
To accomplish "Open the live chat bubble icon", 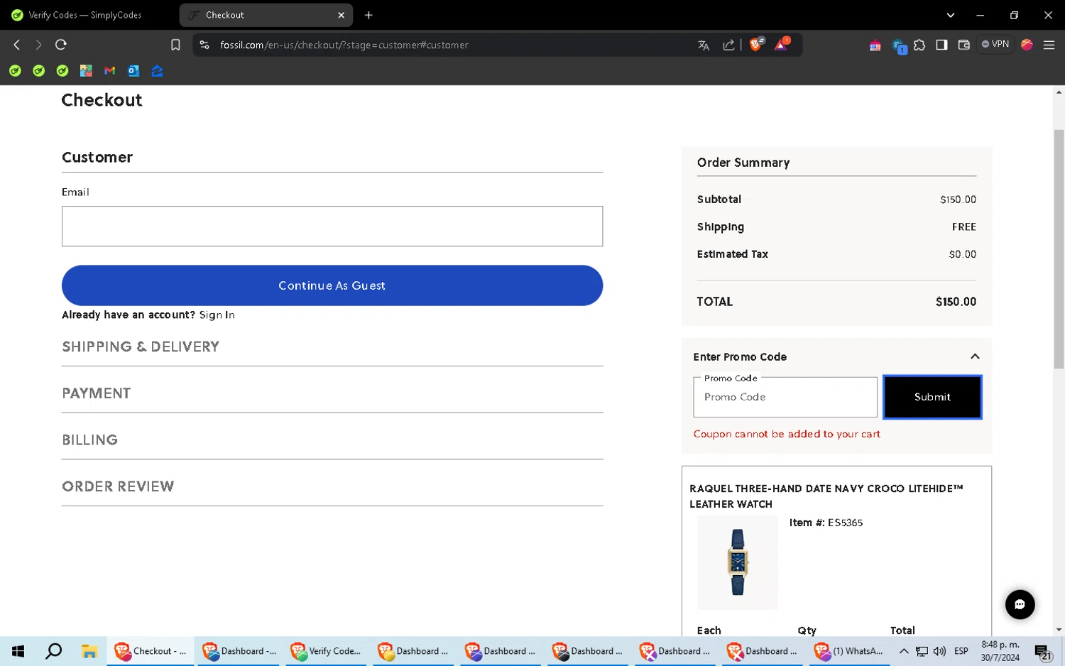I will click(1020, 605).
